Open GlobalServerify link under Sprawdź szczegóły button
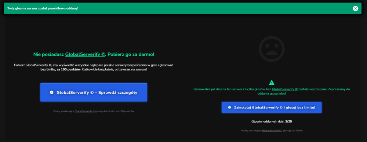Image resolution: width=367 pixels, height=142 pixels. coord(85,111)
